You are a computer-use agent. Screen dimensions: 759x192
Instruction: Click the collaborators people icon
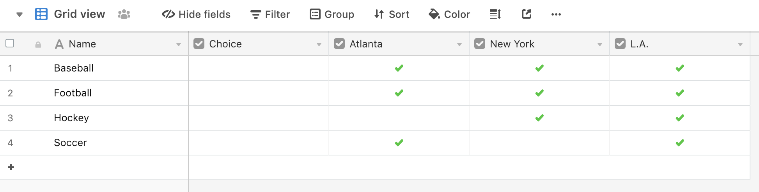[124, 14]
